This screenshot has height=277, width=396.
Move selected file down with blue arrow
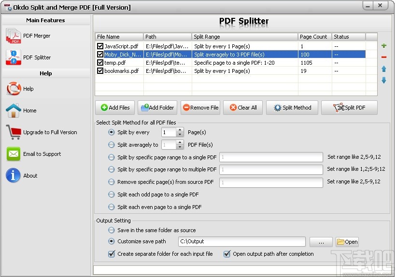point(384,80)
